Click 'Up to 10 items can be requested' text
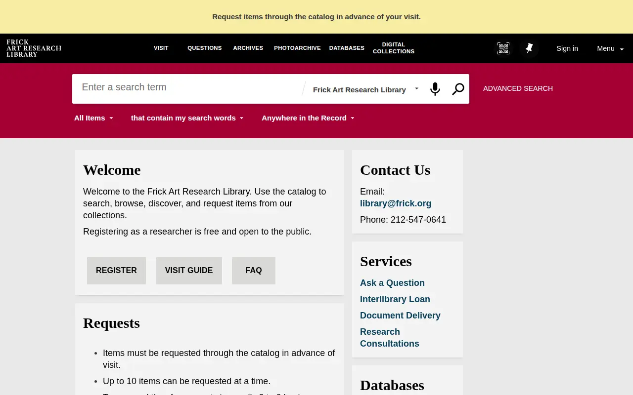Screen dimensions: 633x395 pos(186,381)
